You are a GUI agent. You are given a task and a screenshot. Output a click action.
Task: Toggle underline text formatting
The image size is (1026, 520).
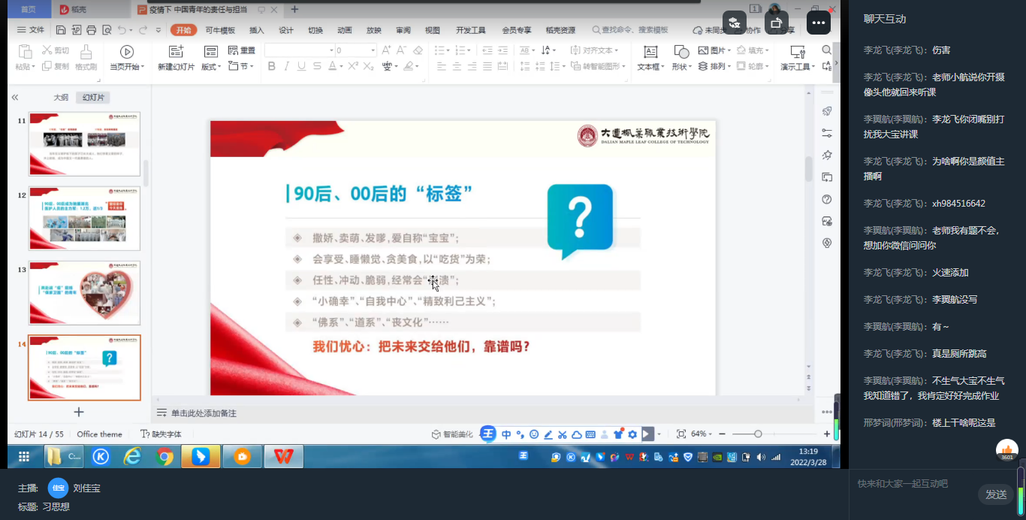pos(302,66)
